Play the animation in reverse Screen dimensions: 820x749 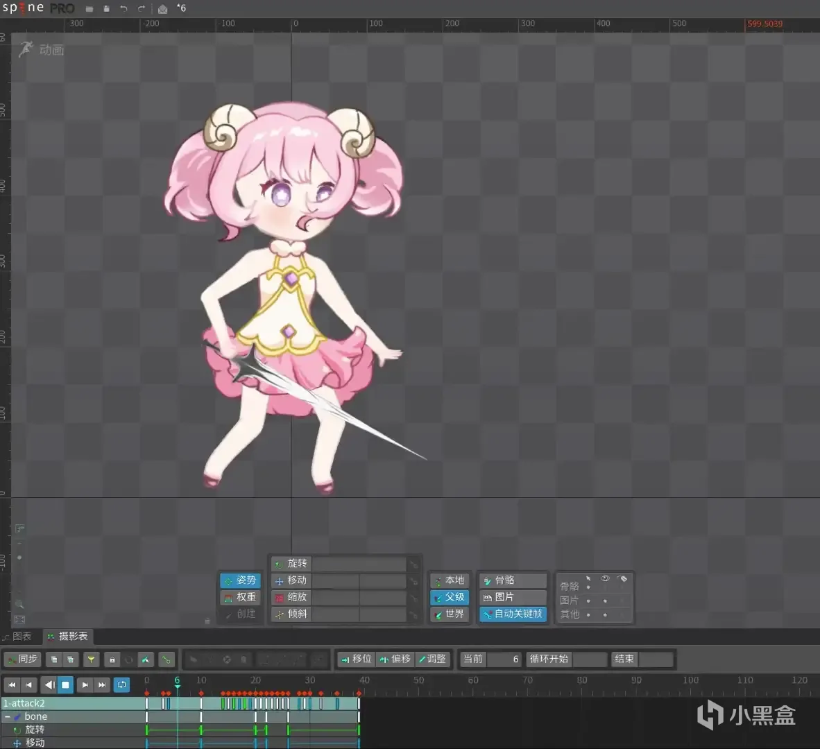pyautogui.click(x=49, y=685)
